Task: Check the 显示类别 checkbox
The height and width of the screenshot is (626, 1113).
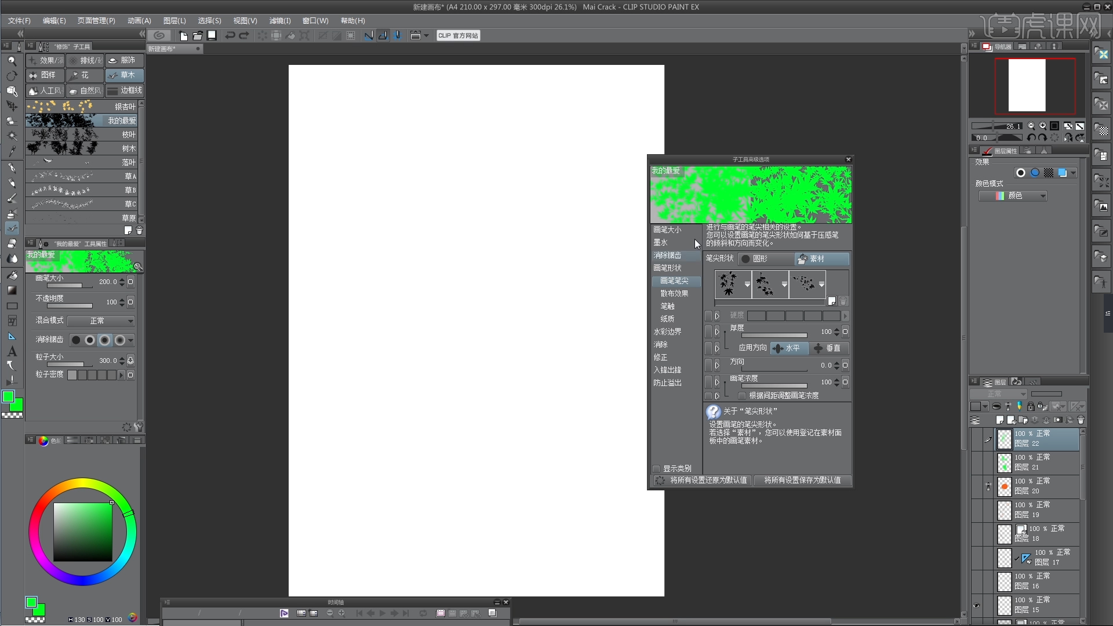Action: pyautogui.click(x=656, y=469)
